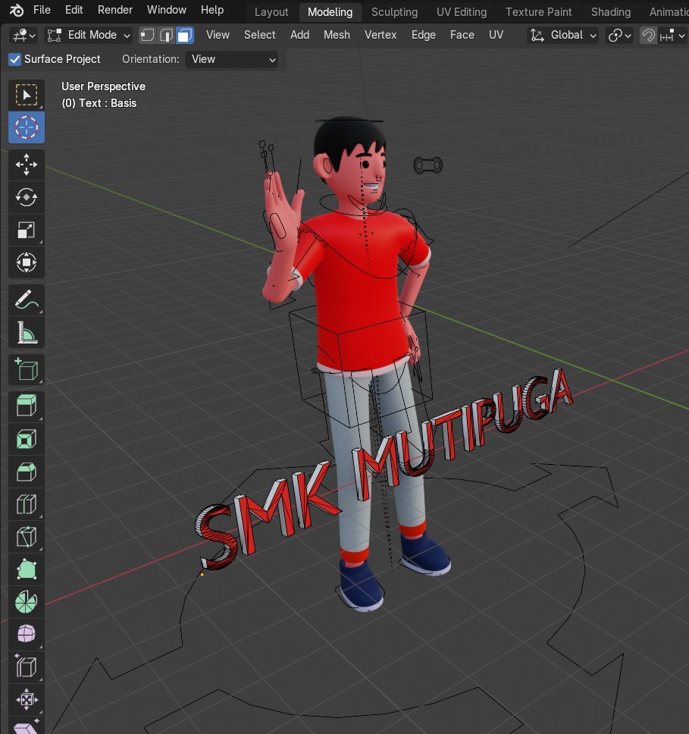Switch to the Shading workspace tab
The width and height of the screenshot is (689, 734).
pos(610,12)
